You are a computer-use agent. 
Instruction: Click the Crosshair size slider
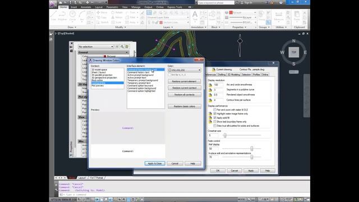pos(225,135)
